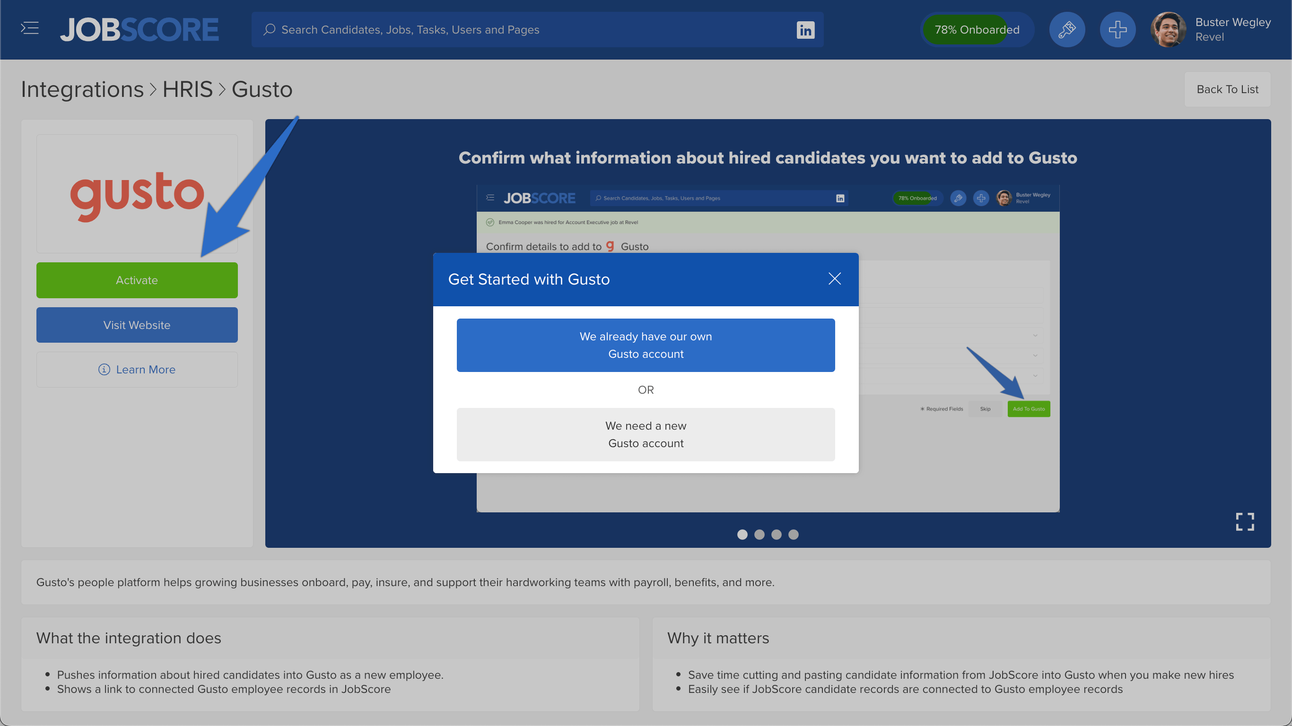Click the JobScore logo in the header
This screenshot has height=726, width=1292.
139,29
